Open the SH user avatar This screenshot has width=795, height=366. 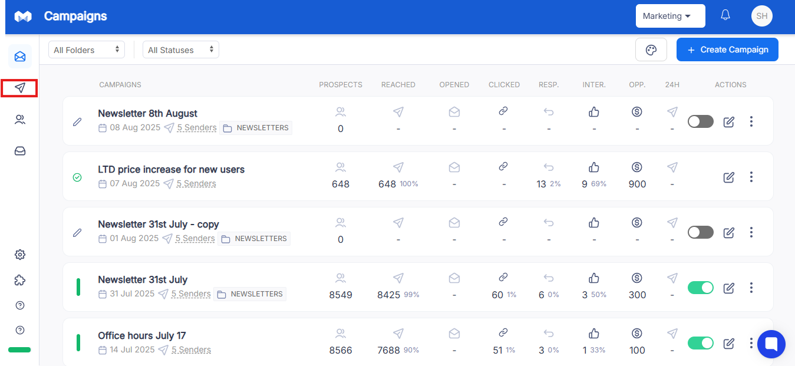[762, 16]
